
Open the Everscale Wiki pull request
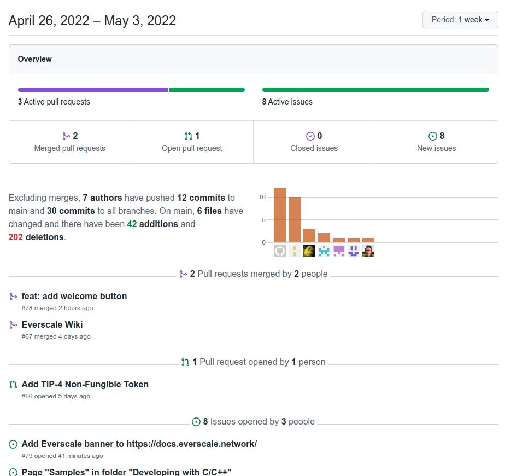click(x=52, y=325)
